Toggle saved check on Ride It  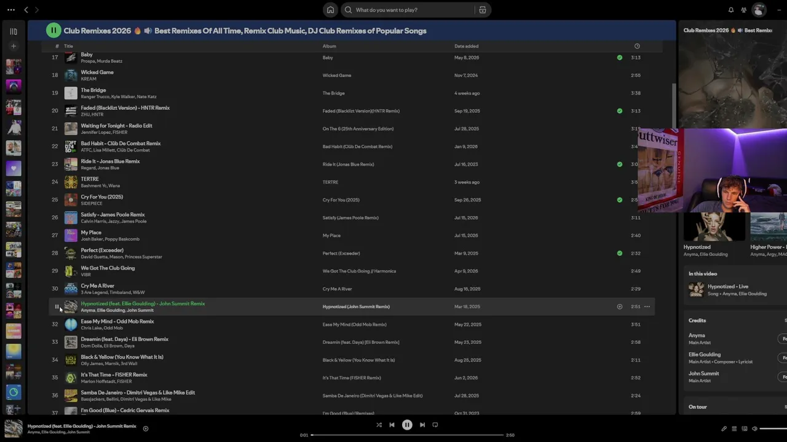coord(620,165)
